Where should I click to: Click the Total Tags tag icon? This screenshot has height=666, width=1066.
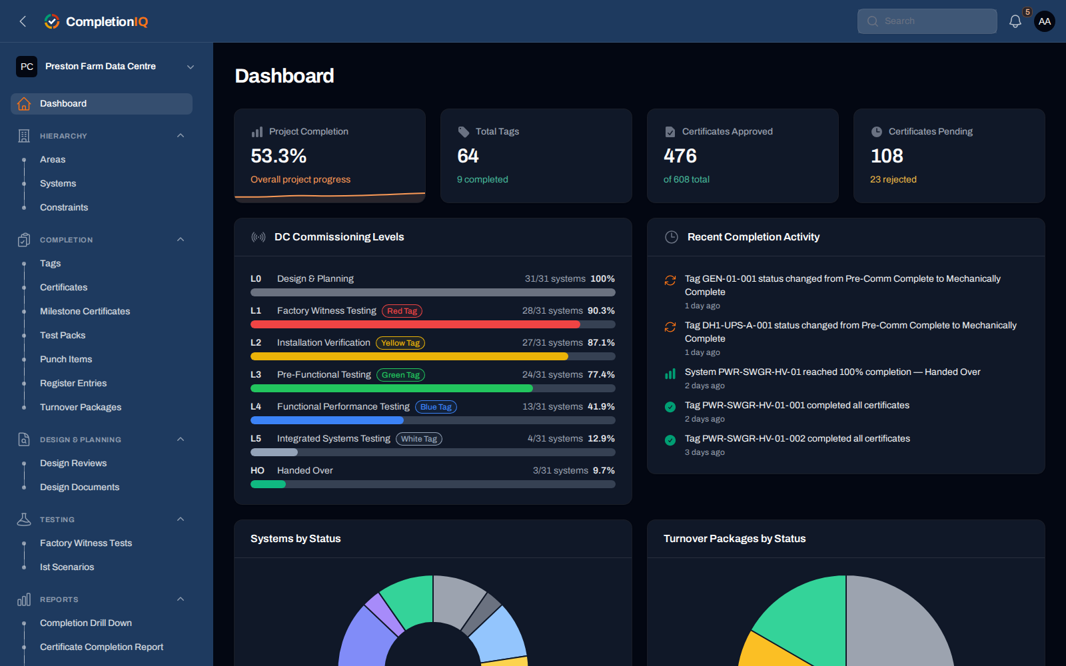click(464, 132)
